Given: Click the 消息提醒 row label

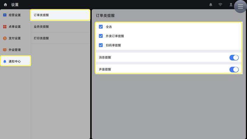Looking at the screenshot, I should tap(105, 57).
